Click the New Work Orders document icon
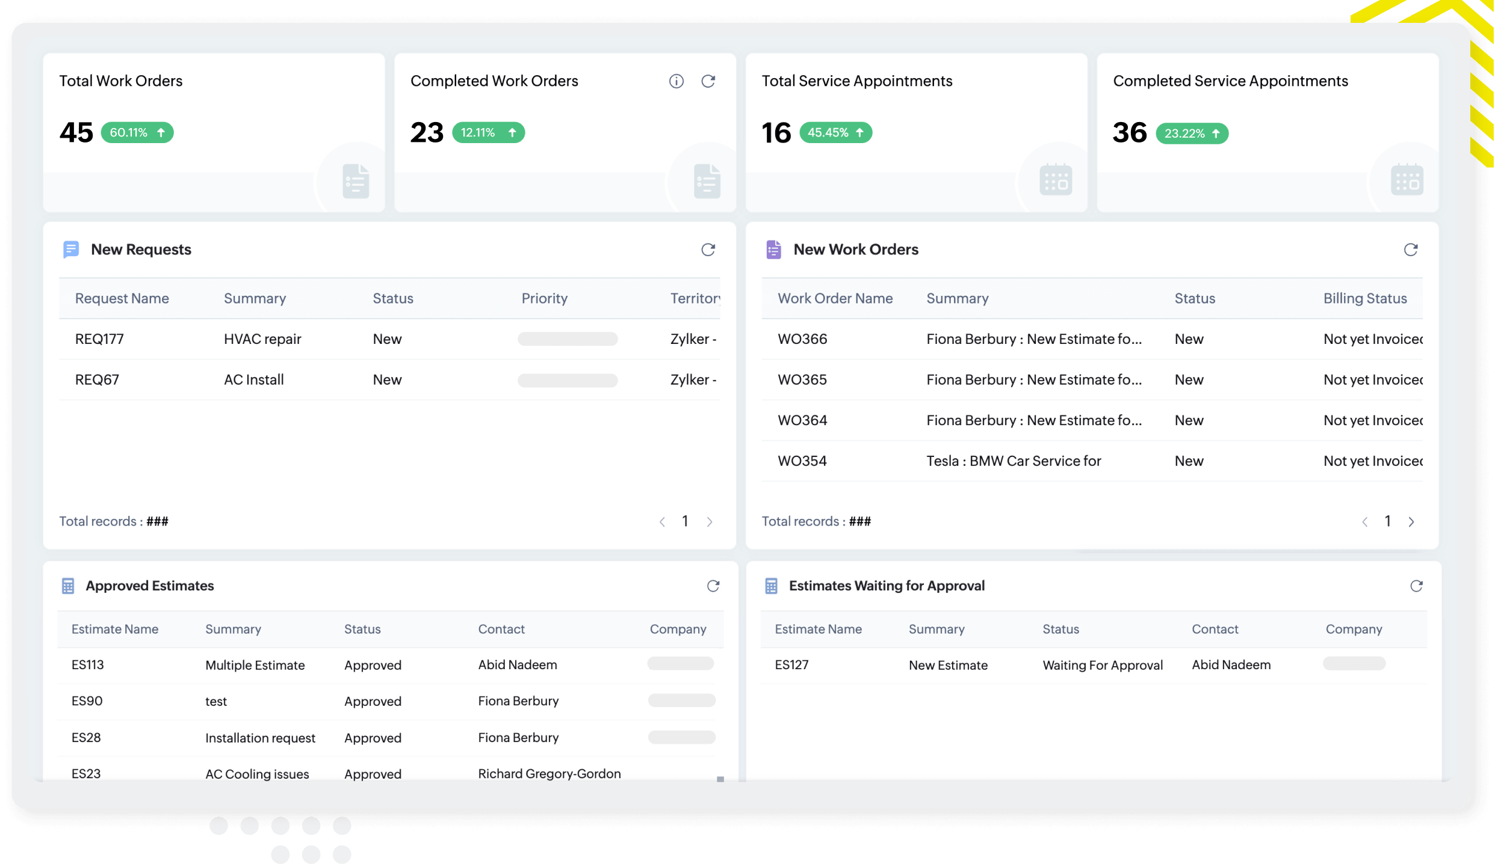 point(773,250)
